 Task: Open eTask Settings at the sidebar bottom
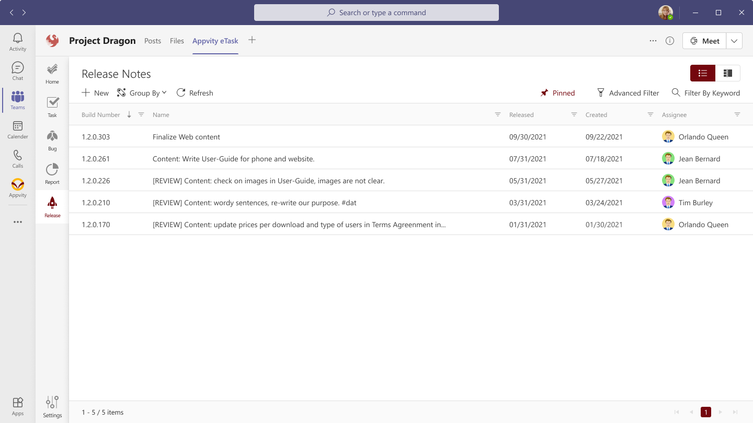(52, 406)
